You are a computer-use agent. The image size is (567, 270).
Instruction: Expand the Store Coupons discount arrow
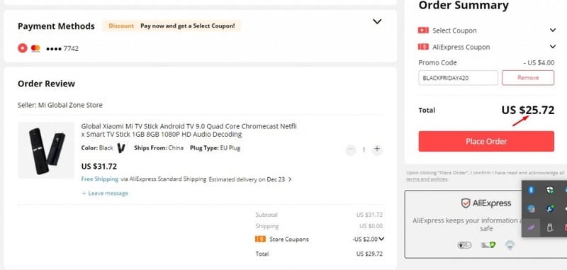pos(381,239)
